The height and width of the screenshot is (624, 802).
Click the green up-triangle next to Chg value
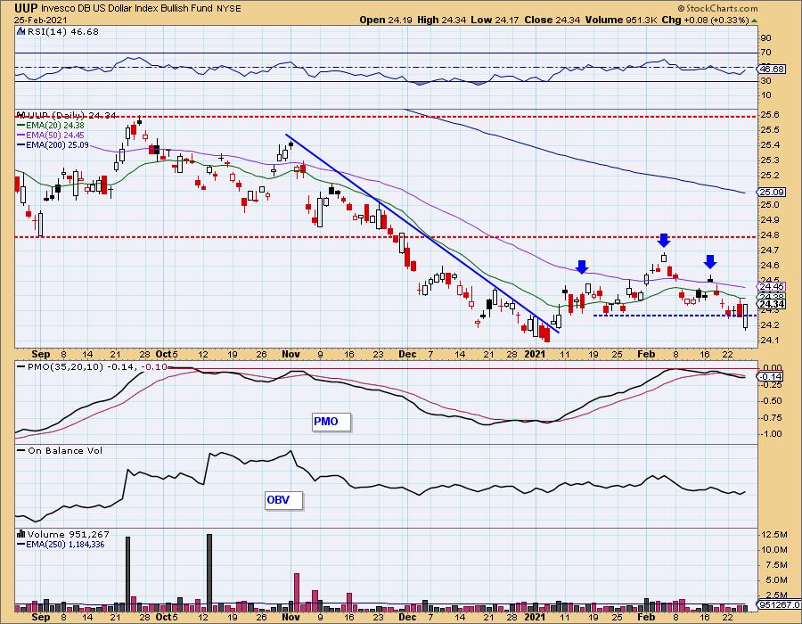[x=755, y=21]
